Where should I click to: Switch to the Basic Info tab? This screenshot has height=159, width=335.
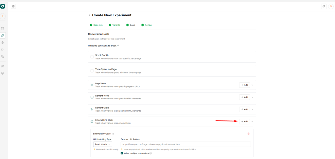pyautogui.click(x=96, y=25)
